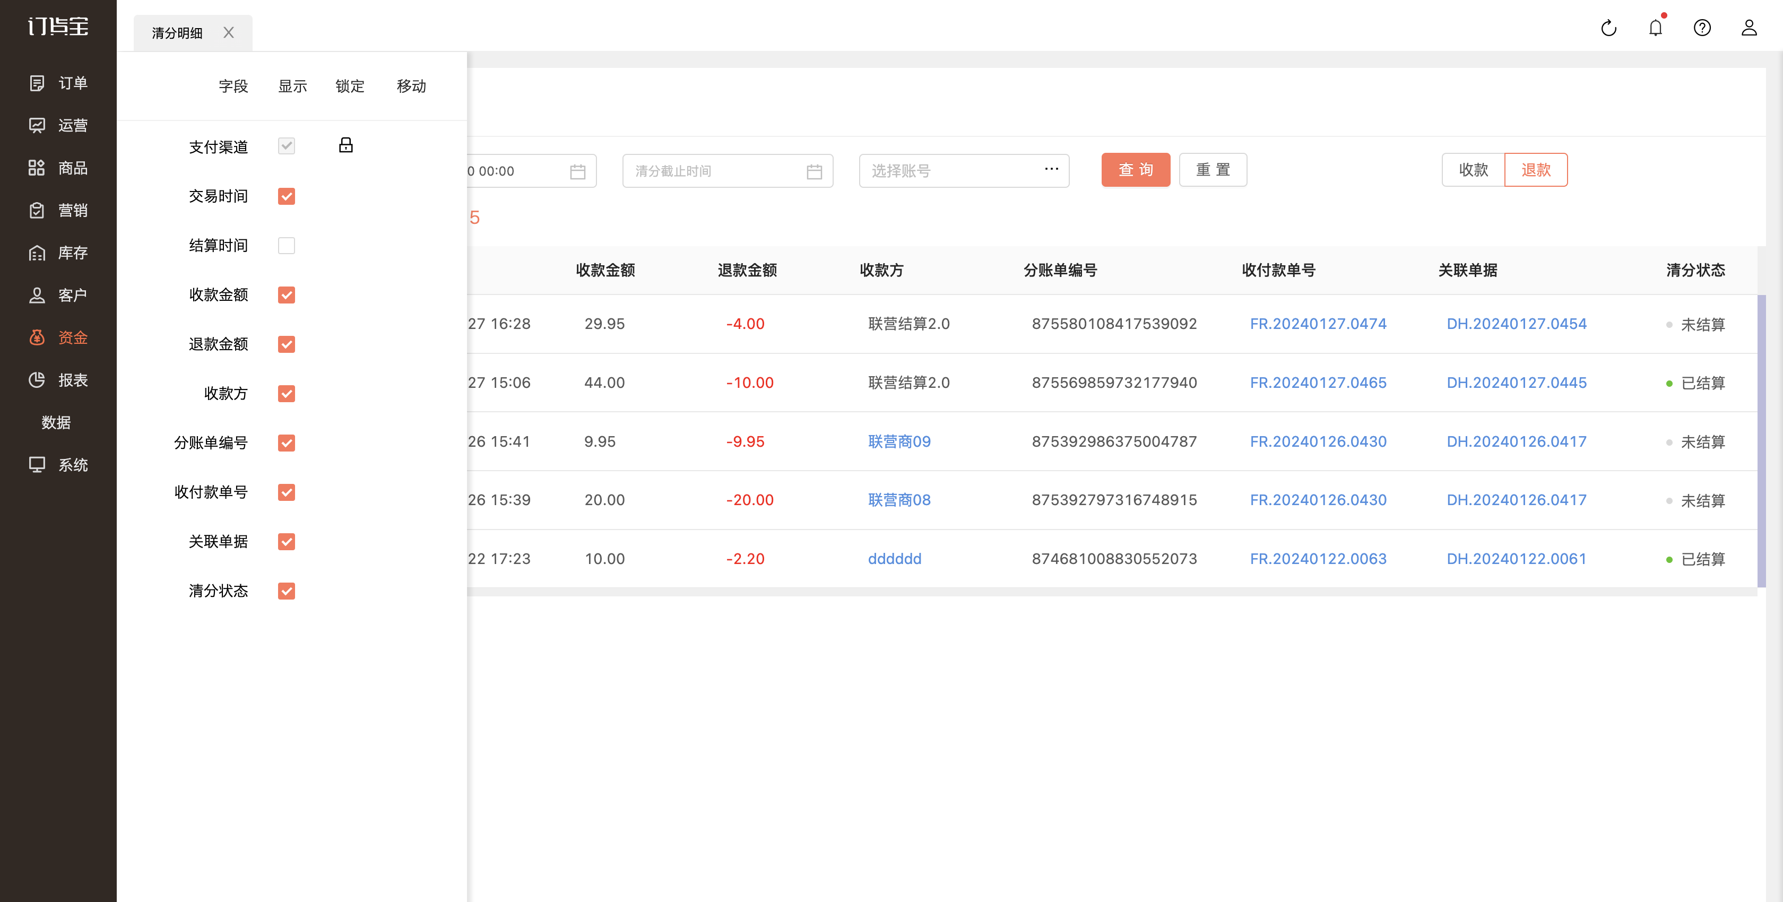
Task: Click the 重置 button
Action: 1214,170
